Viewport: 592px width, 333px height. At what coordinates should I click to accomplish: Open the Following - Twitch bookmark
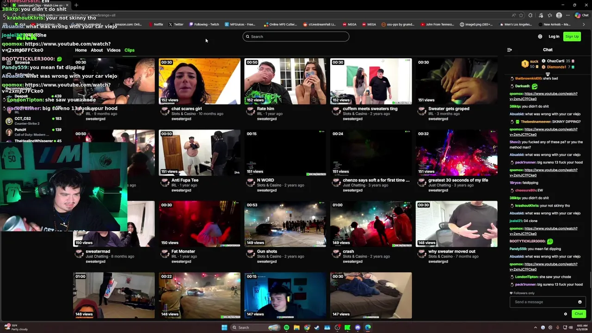204,25
